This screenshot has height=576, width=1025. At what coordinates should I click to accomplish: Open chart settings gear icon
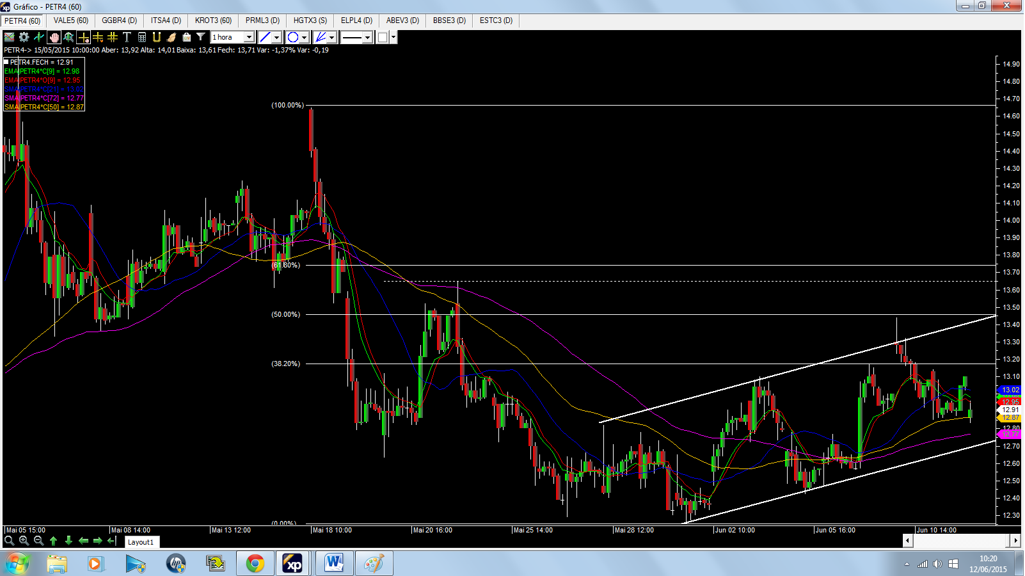[x=24, y=37]
